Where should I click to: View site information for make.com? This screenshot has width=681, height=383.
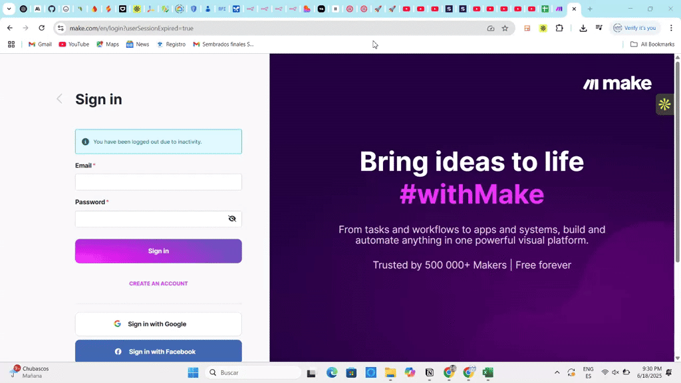click(61, 28)
